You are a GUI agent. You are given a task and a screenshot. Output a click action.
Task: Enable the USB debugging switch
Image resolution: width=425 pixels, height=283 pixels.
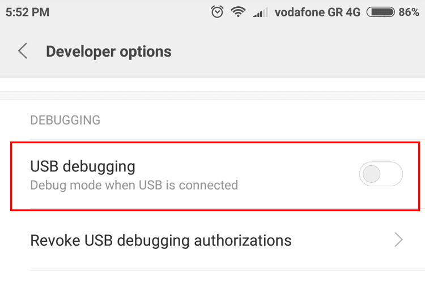pyautogui.click(x=381, y=174)
